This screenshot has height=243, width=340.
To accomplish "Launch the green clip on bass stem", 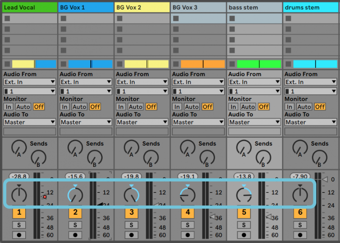I will click(x=259, y=64).
